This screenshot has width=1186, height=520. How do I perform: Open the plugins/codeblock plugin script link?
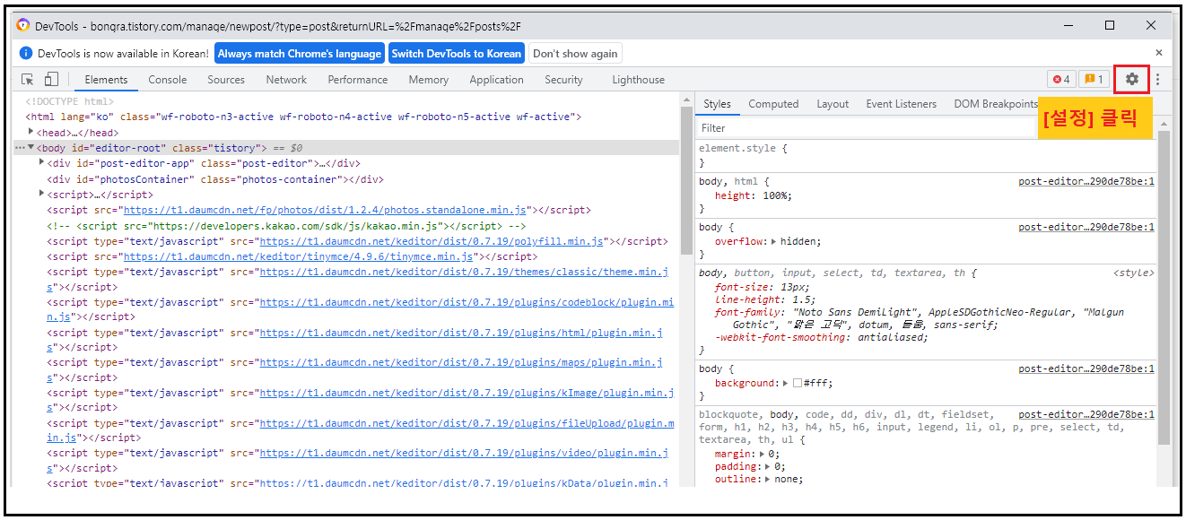467,302
